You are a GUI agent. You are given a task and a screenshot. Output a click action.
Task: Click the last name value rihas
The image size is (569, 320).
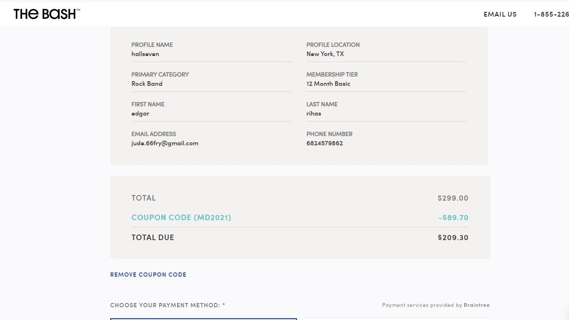(x=314, y=113)
